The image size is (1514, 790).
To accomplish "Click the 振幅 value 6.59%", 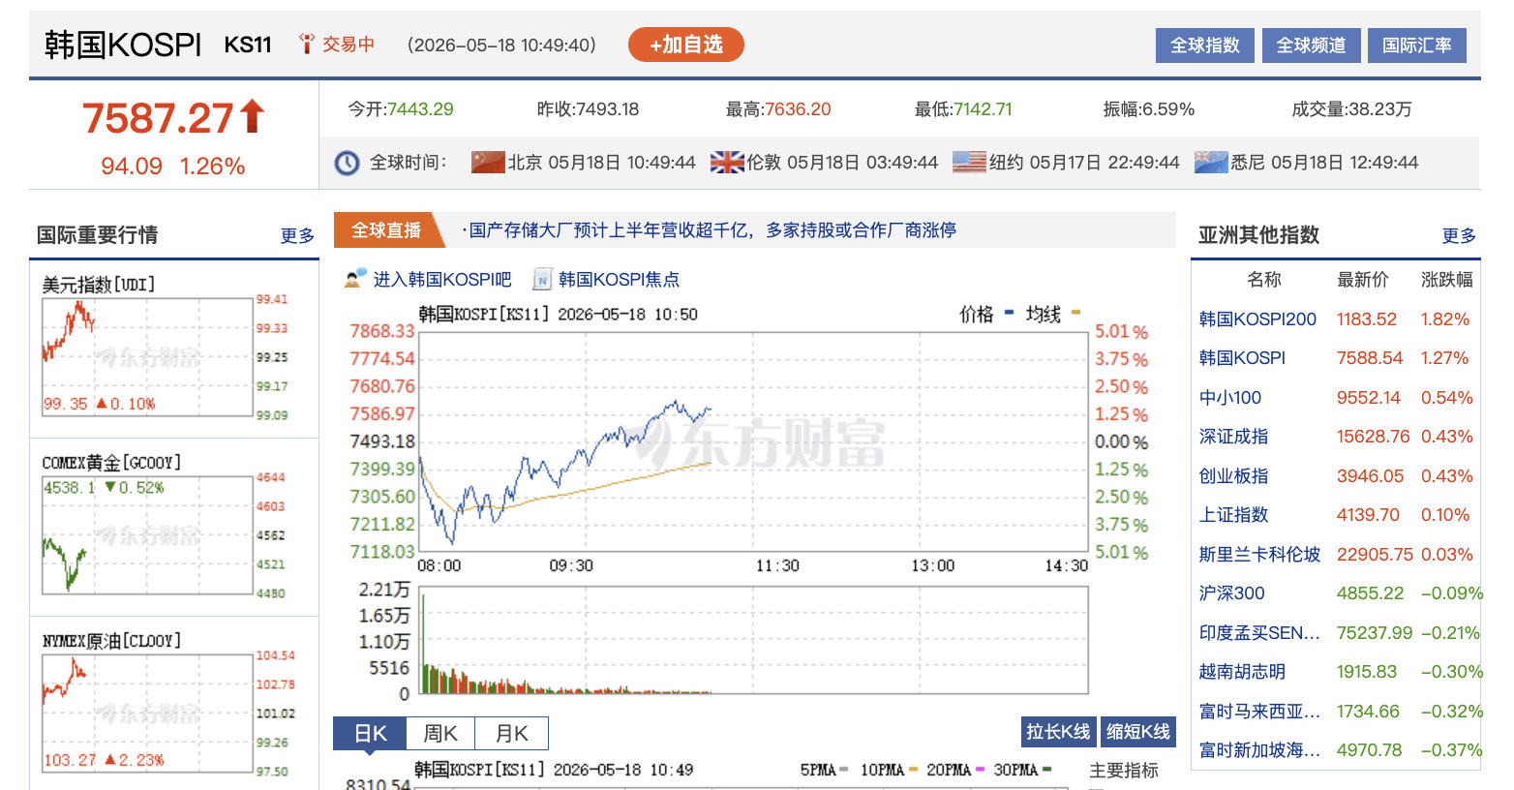I will click(x=1168, y=109).
